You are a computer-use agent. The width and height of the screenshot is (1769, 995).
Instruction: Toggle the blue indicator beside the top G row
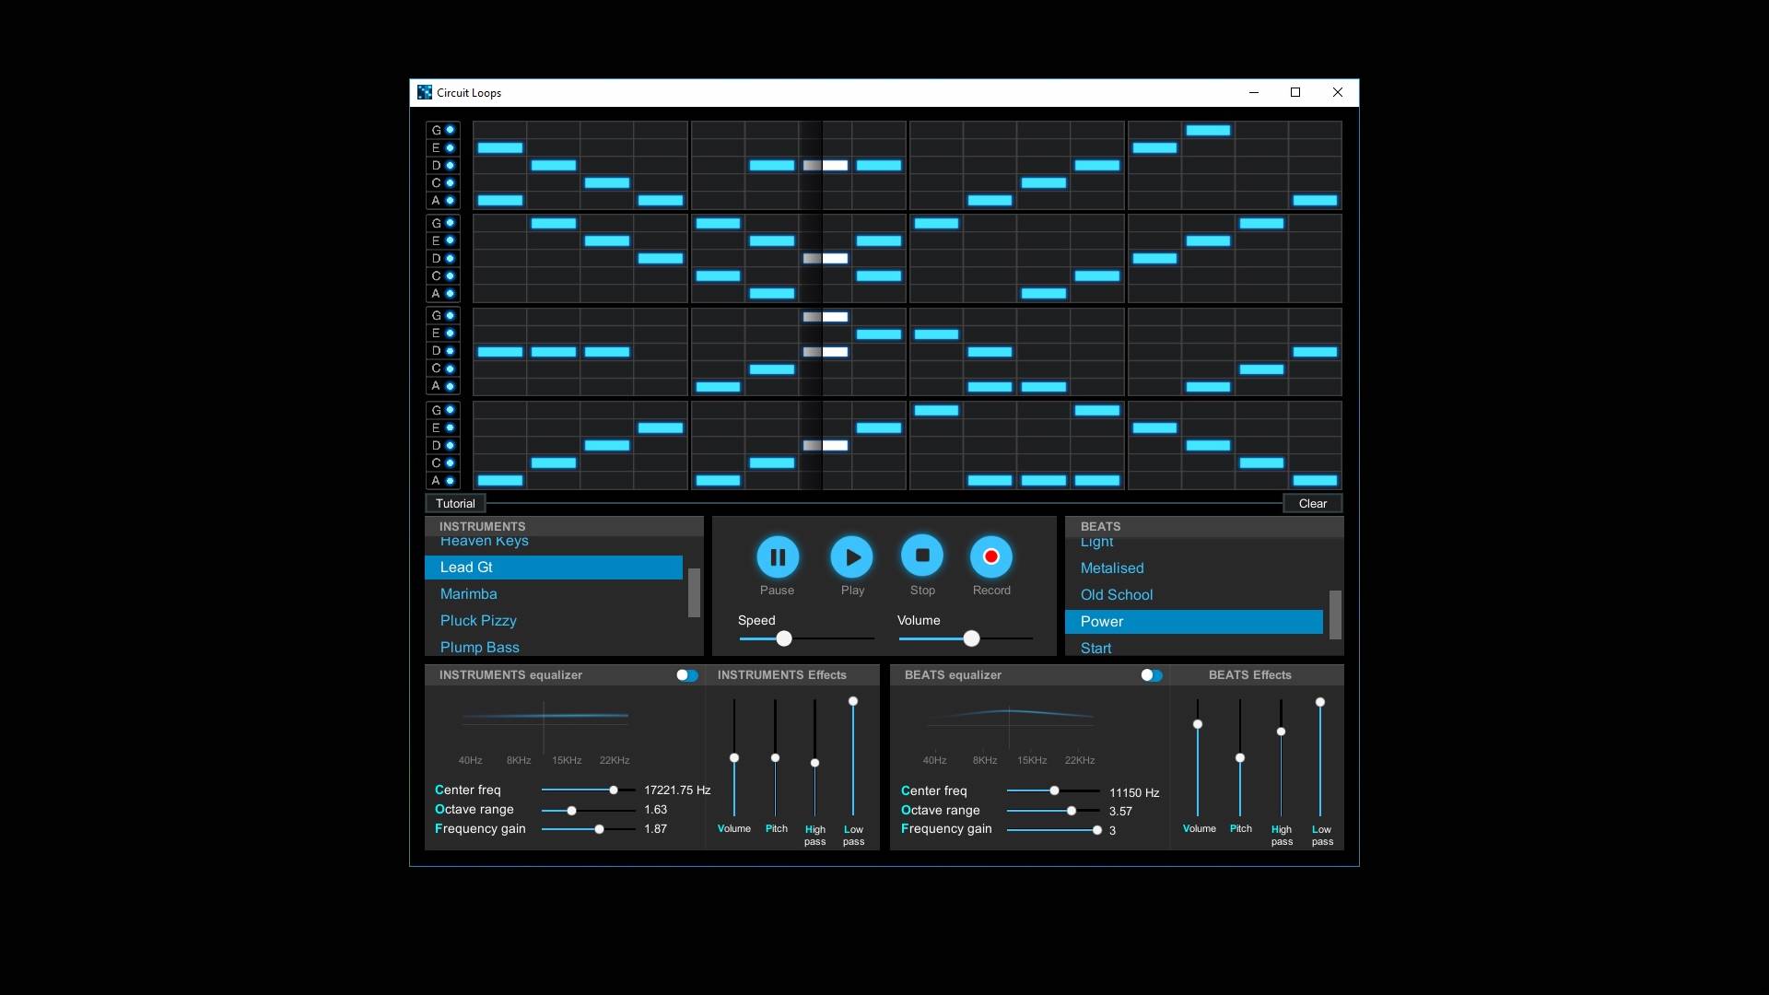pyautogui.click(x=451, y=130)
